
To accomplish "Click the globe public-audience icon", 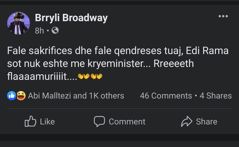I will (x=55, y=31).
